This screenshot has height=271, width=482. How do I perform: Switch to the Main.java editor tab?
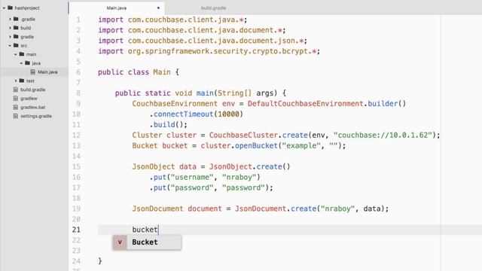pyautogui.click(x=117, y=8)
